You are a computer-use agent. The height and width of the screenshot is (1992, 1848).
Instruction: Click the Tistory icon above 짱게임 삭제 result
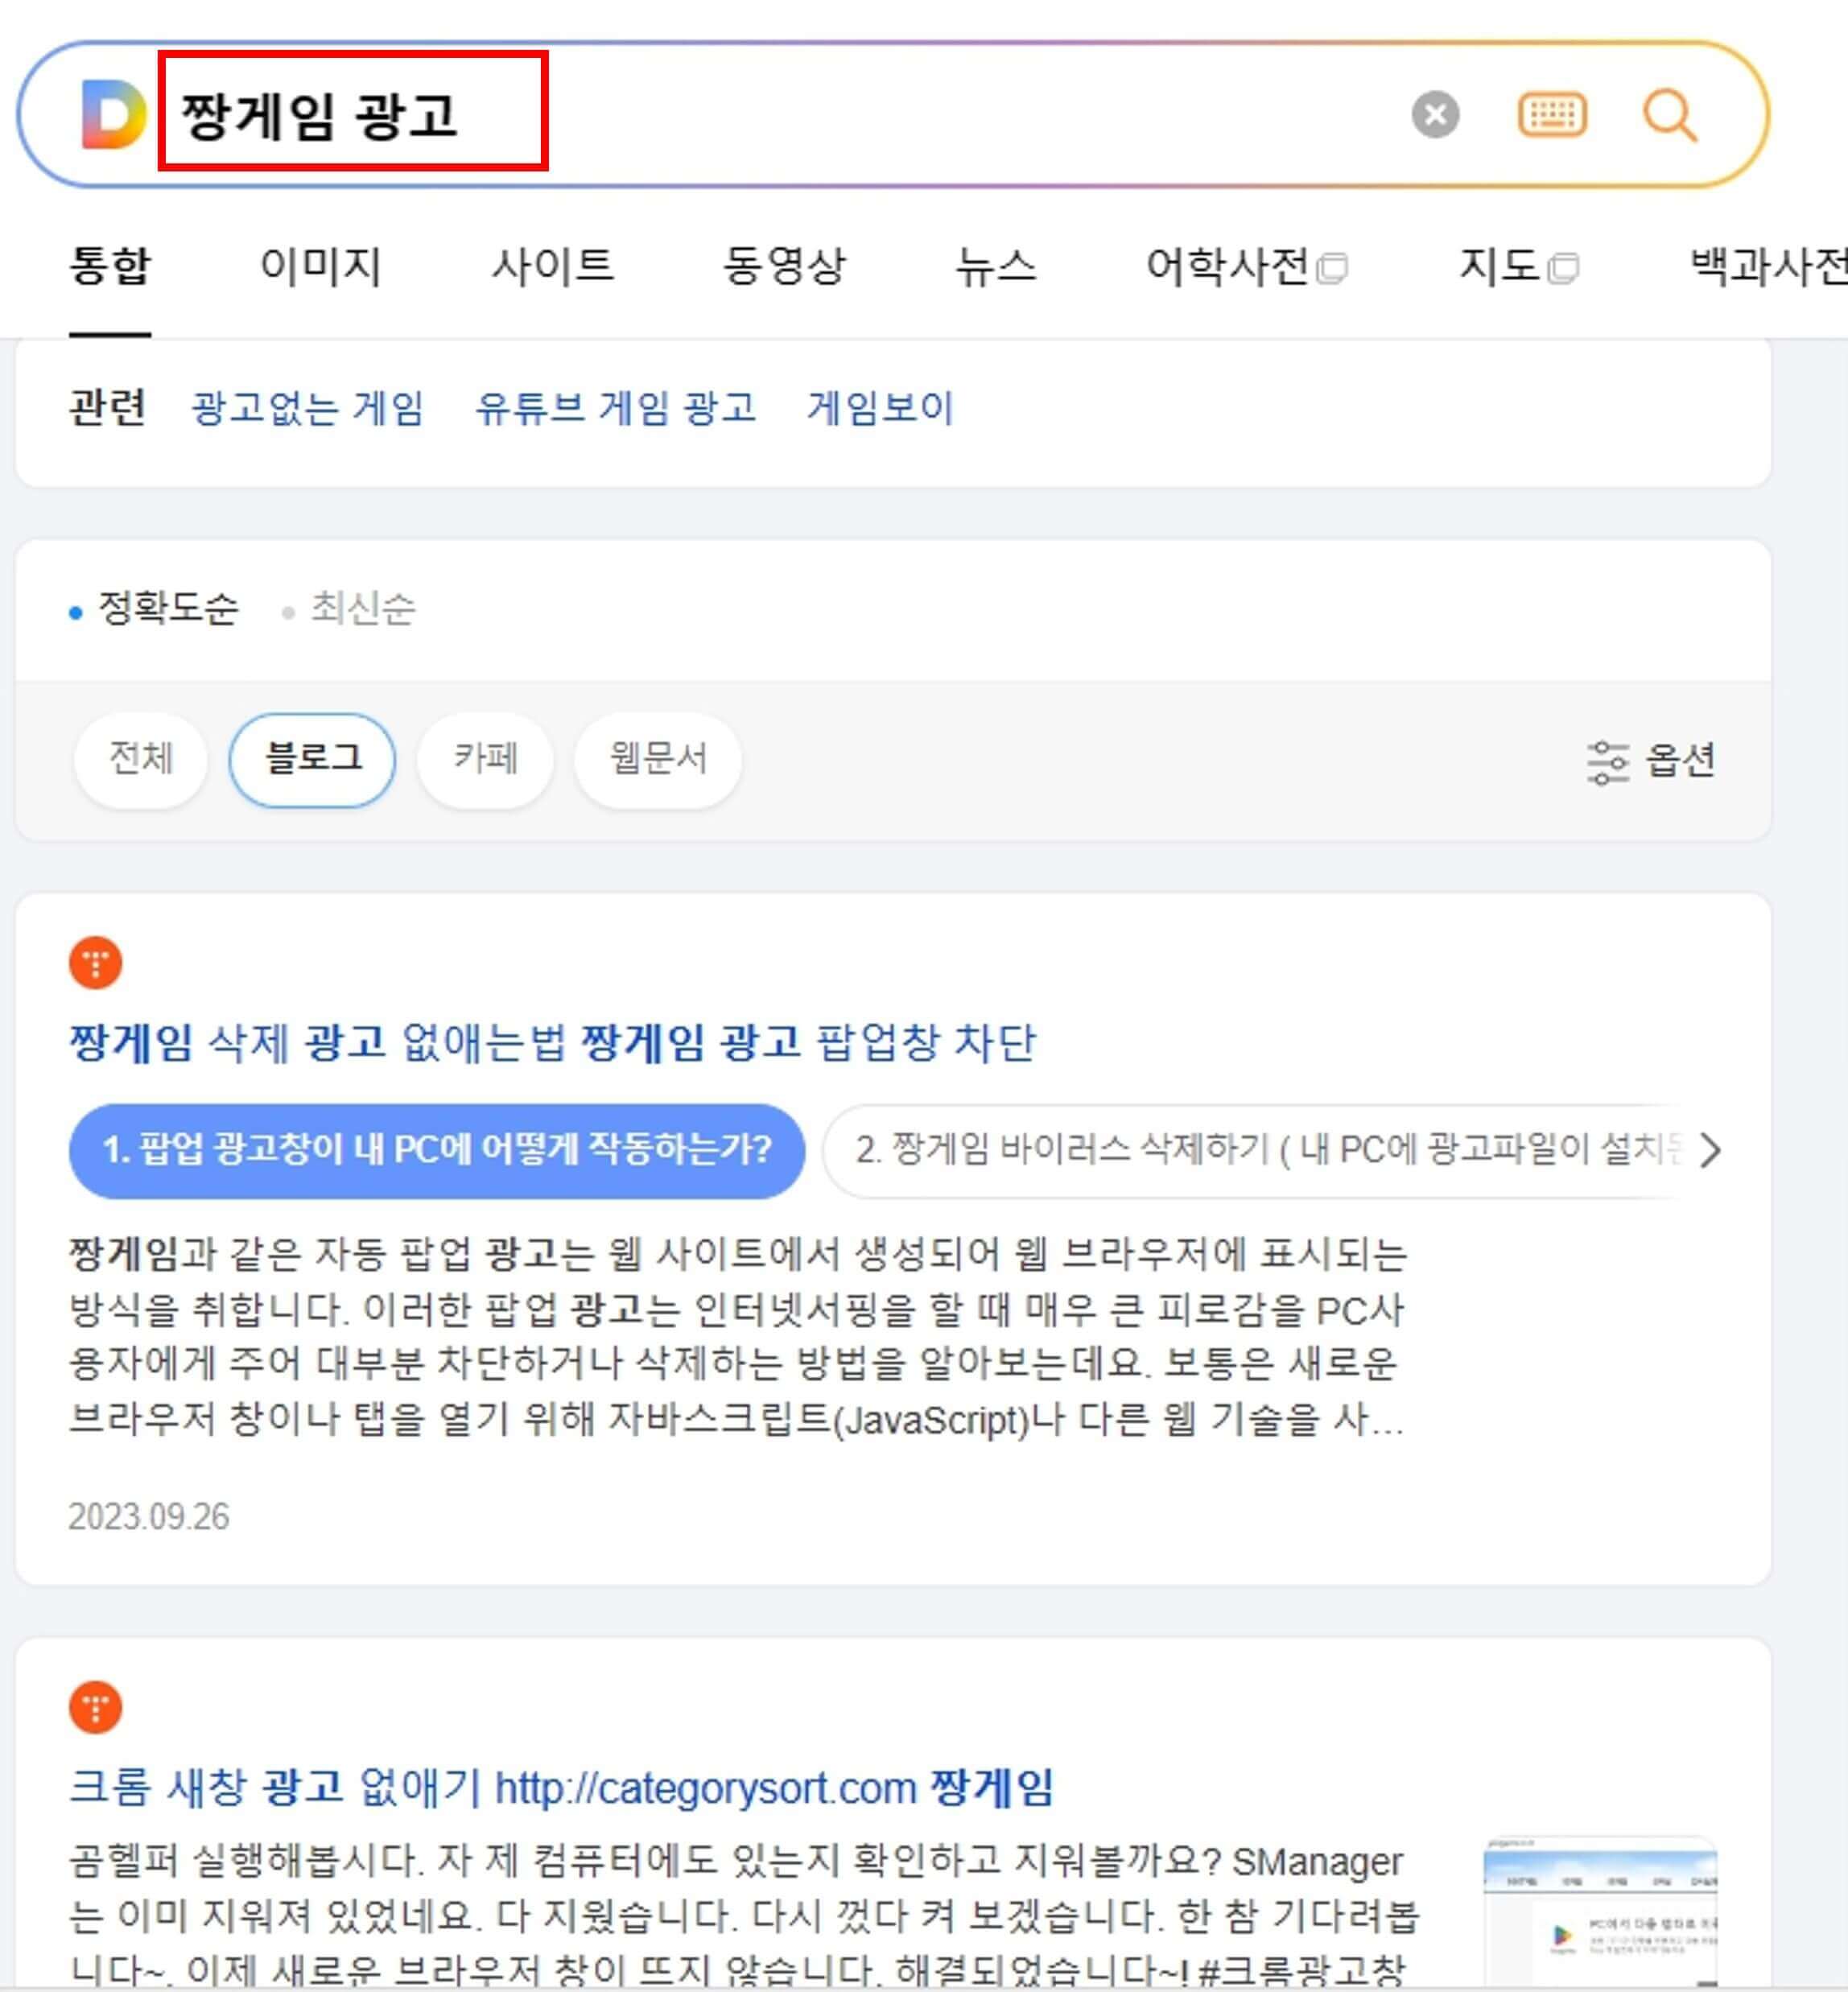tap(96, 962)
